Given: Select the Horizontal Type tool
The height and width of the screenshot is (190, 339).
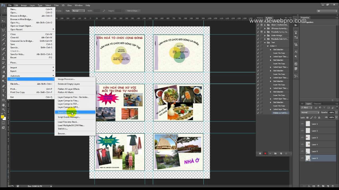Looking at the screenshot, I should pyautogui.click(x=4, y=91).
